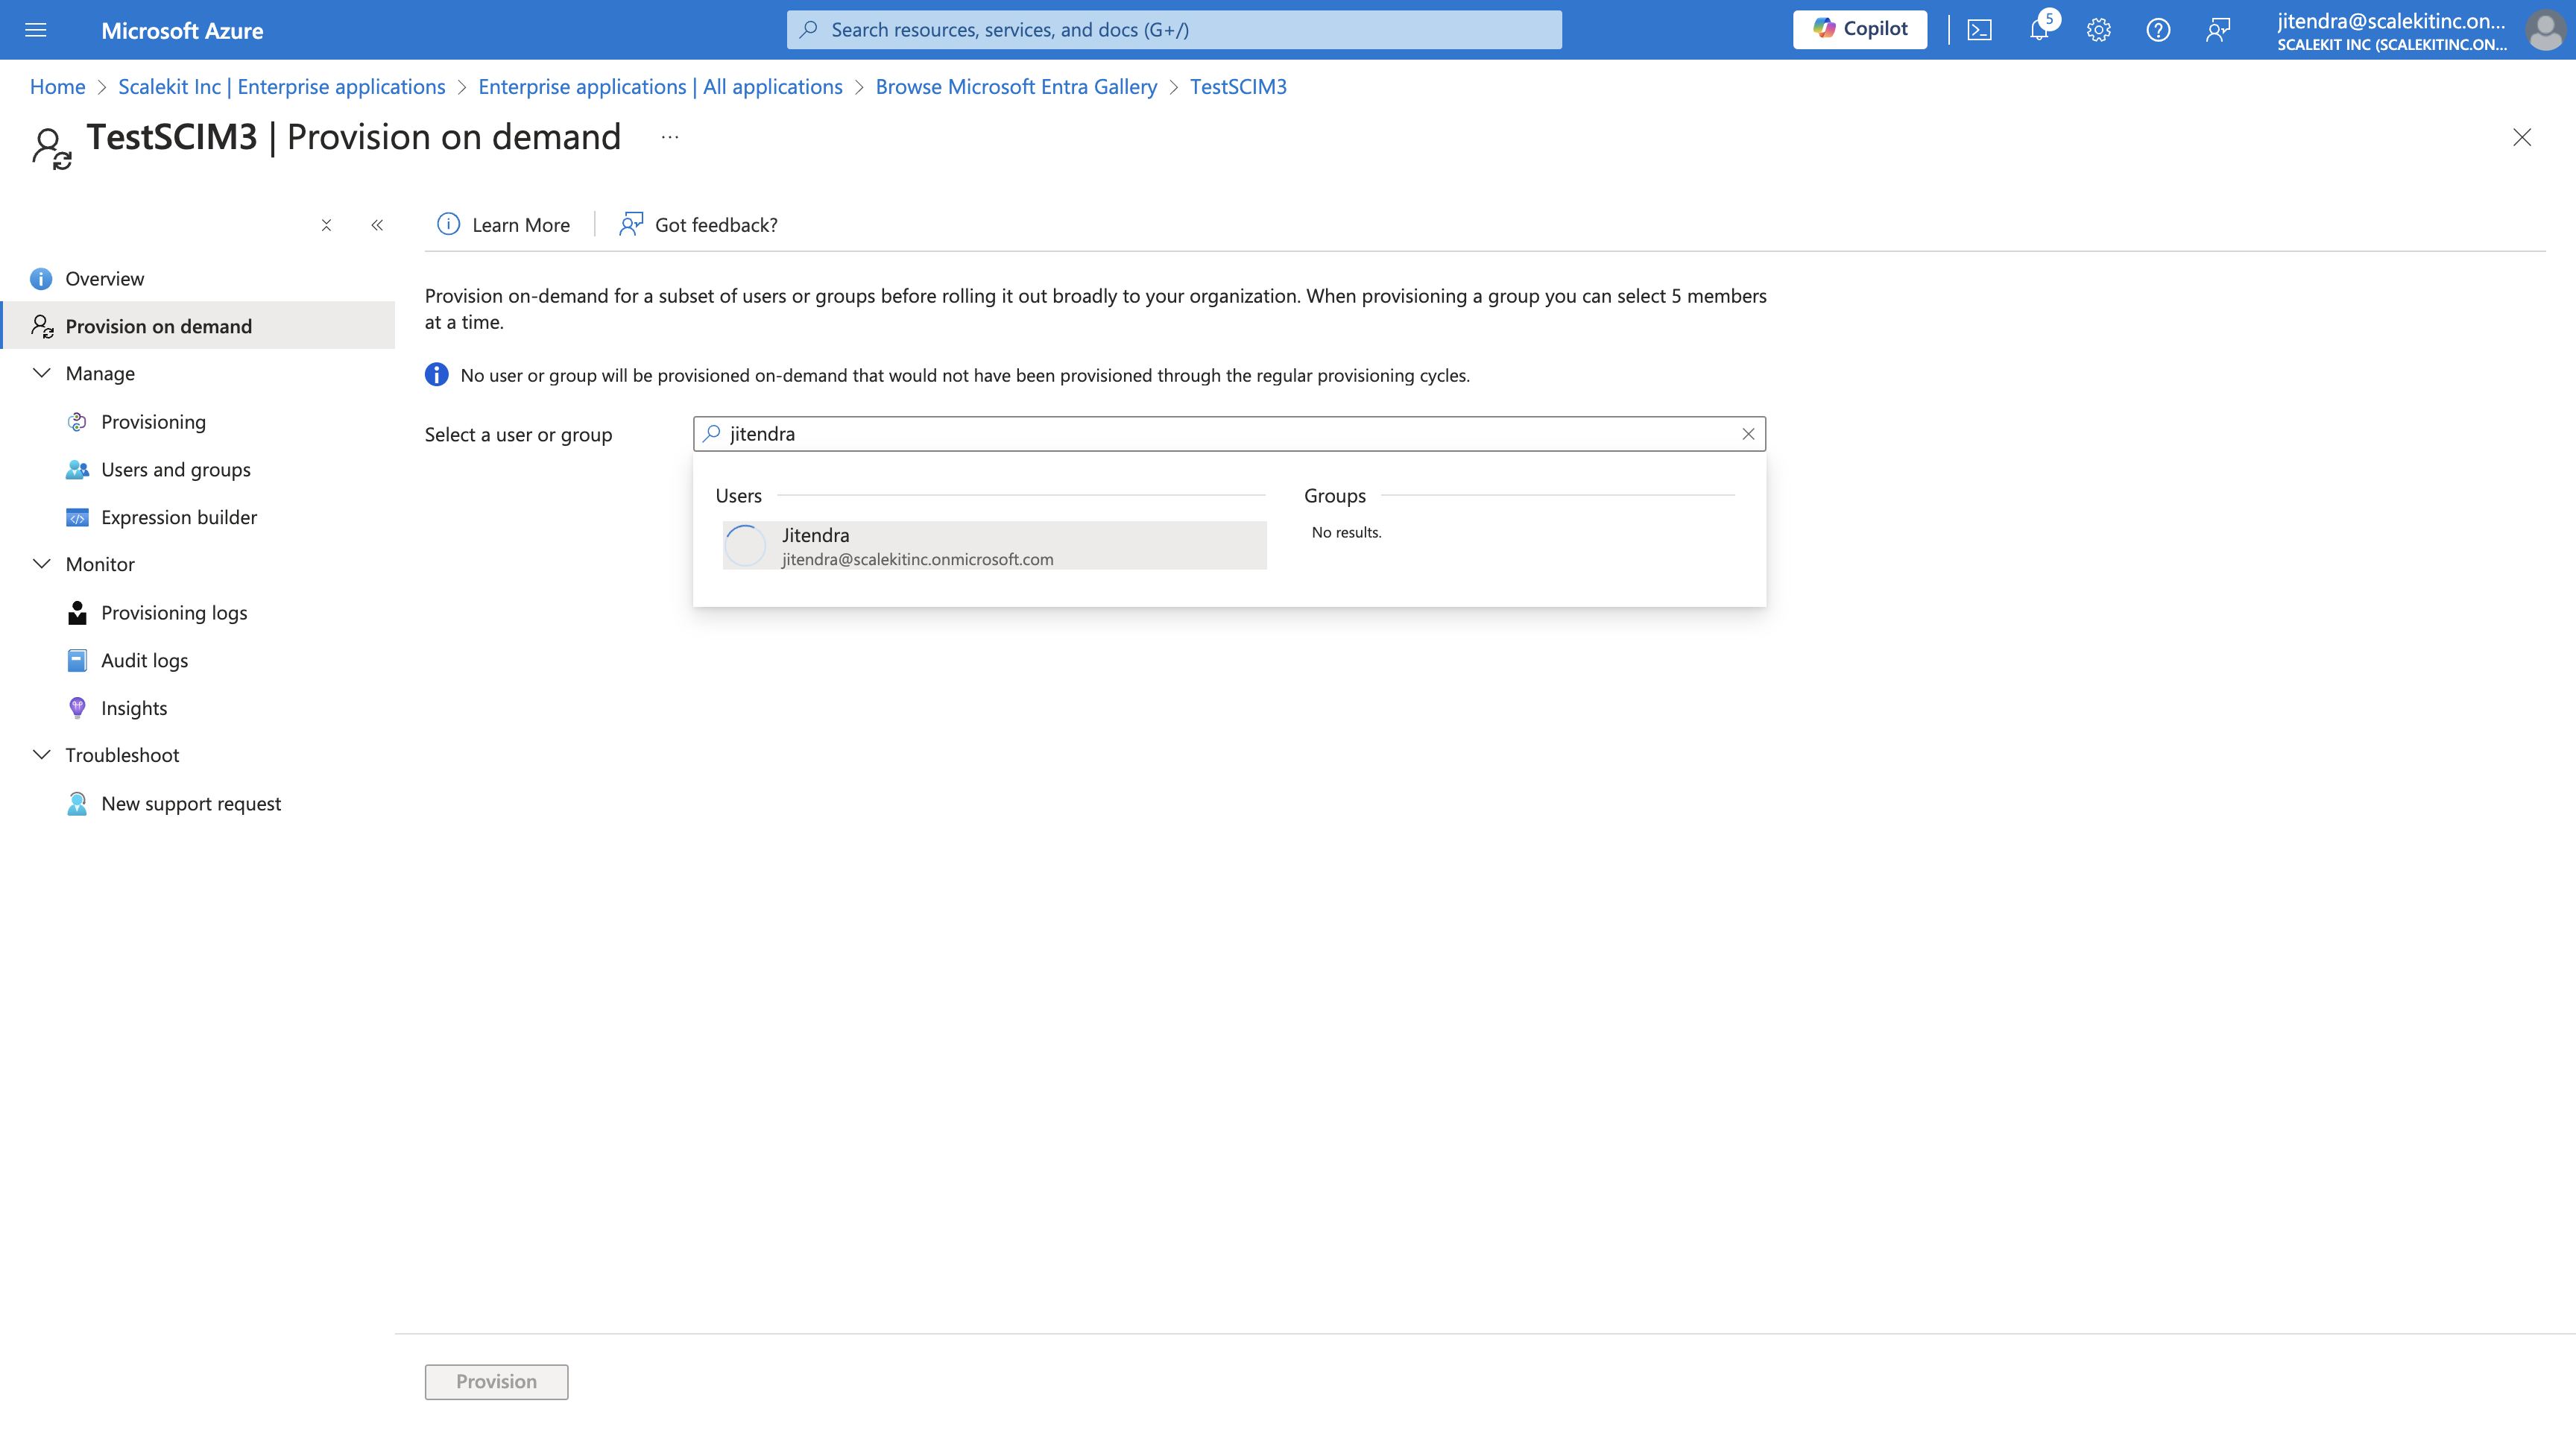This screenshot has width=2576, height=1430.
Task: Click the Provision button
Action: (496, 1382)
